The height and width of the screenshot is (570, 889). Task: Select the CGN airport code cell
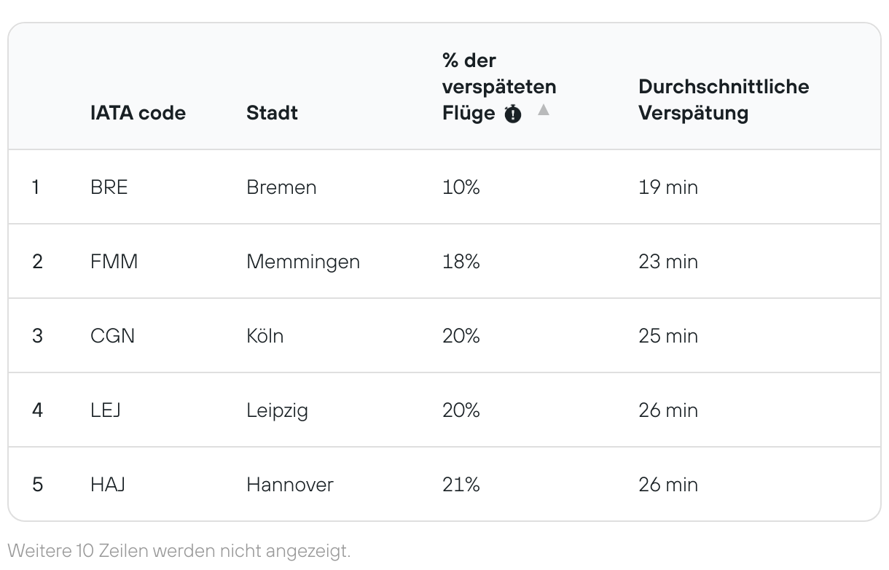[x=112, y=336]
